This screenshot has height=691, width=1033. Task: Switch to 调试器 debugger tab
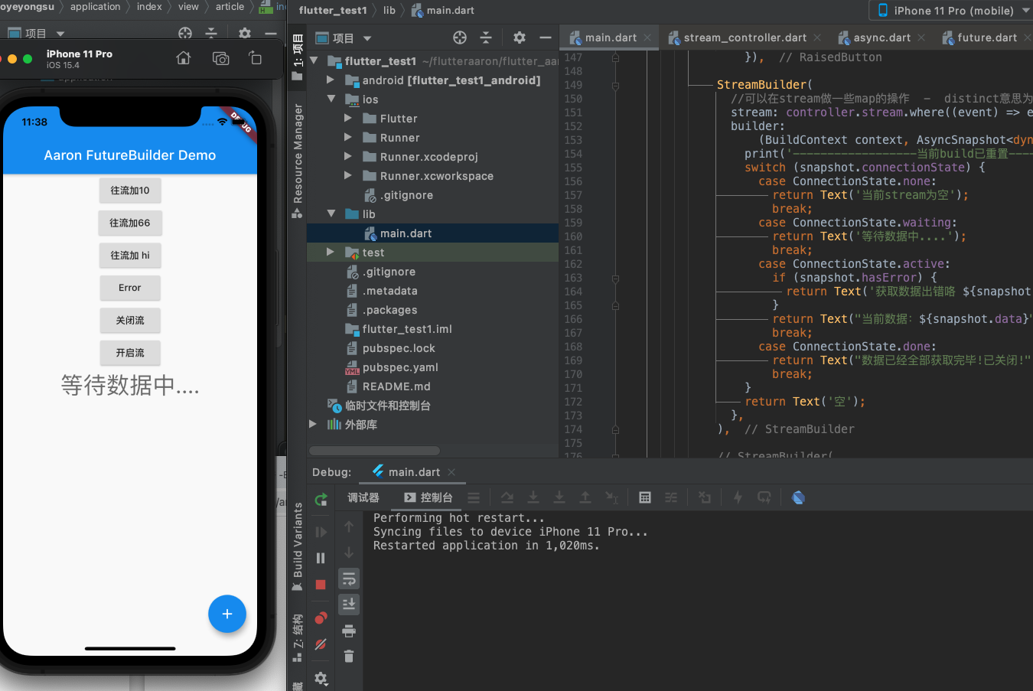click(363, 497)
